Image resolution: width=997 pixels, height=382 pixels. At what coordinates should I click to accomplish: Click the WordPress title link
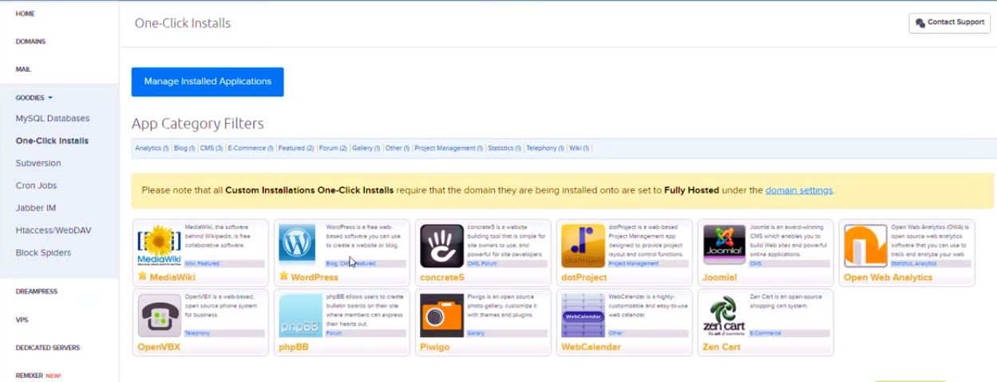[315, 278]
